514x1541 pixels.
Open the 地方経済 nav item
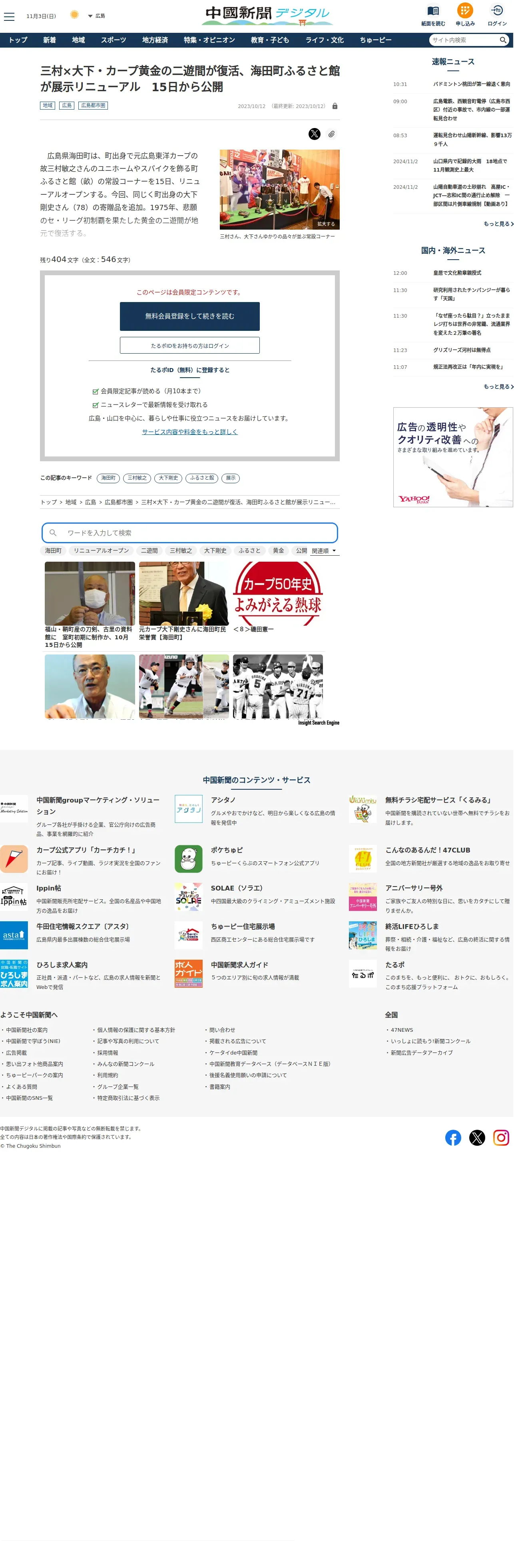155,40
